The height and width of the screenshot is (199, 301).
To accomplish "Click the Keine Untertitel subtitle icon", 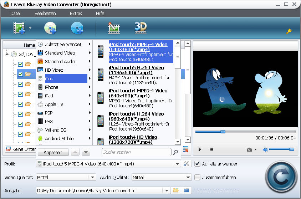I will pos(8,149).
